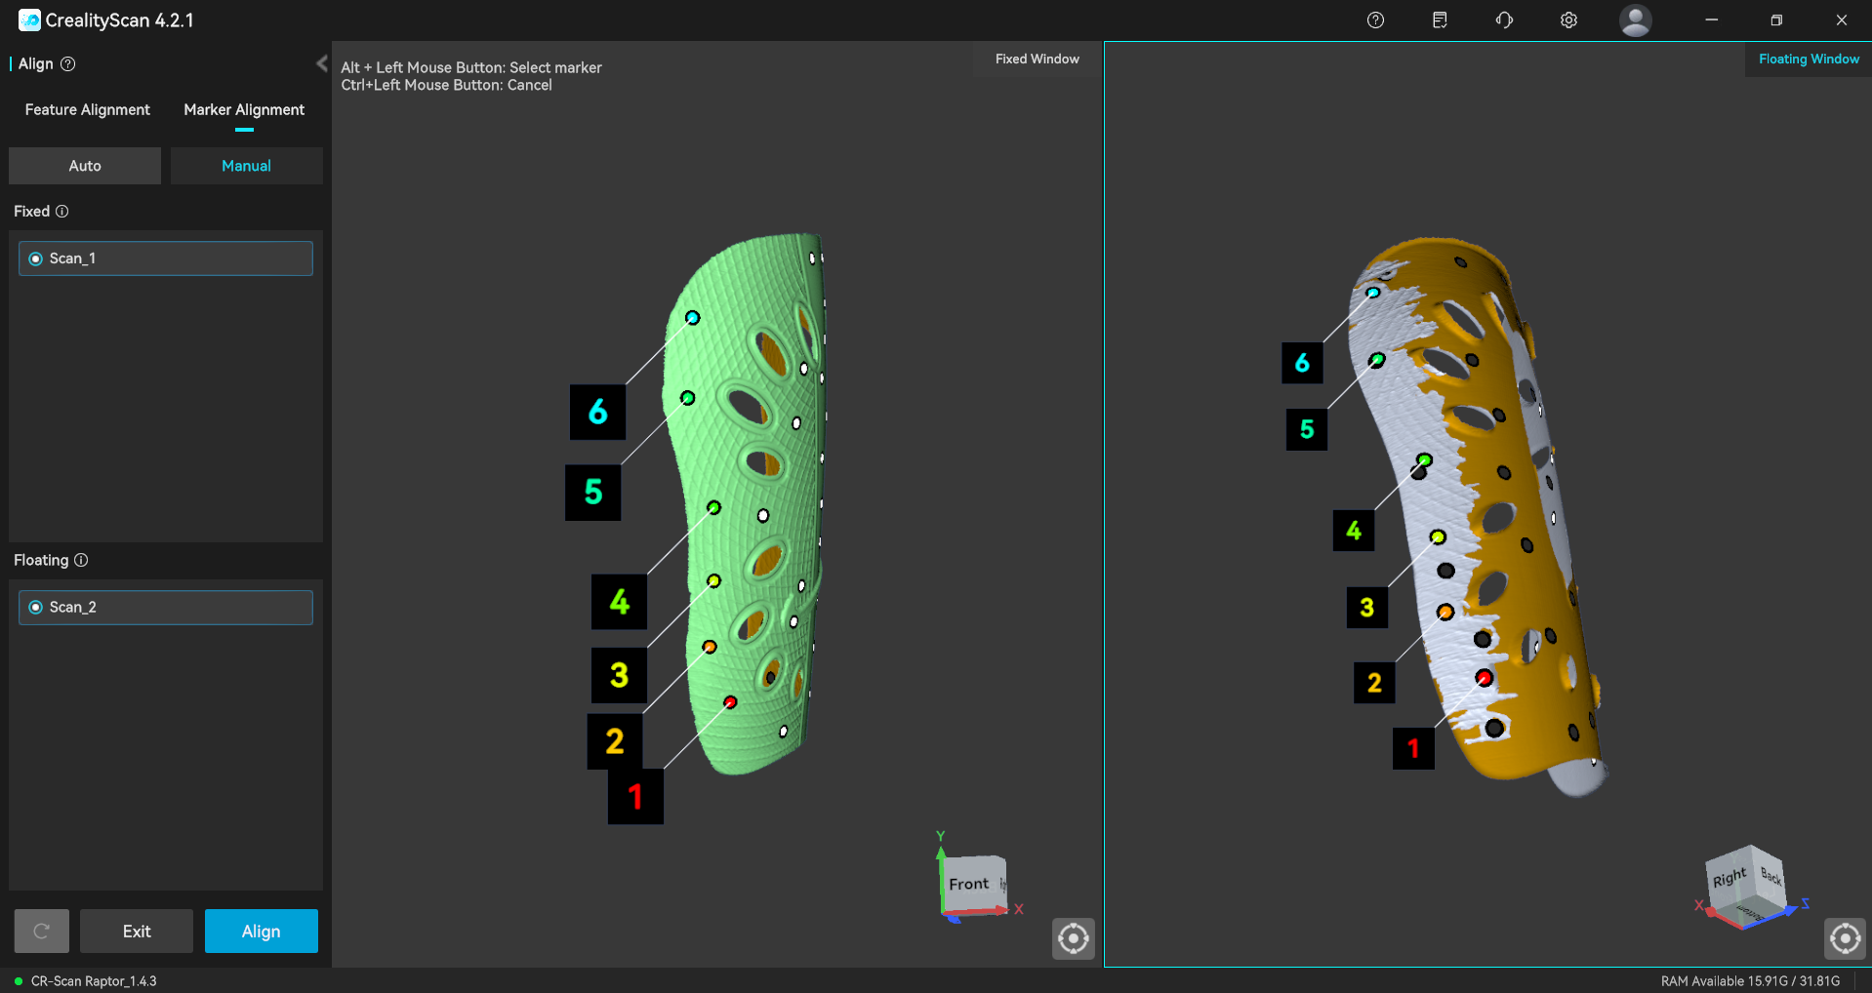1872x993 pixels.
Task: Reset view in the Fixed Window
Action: 1074,938
